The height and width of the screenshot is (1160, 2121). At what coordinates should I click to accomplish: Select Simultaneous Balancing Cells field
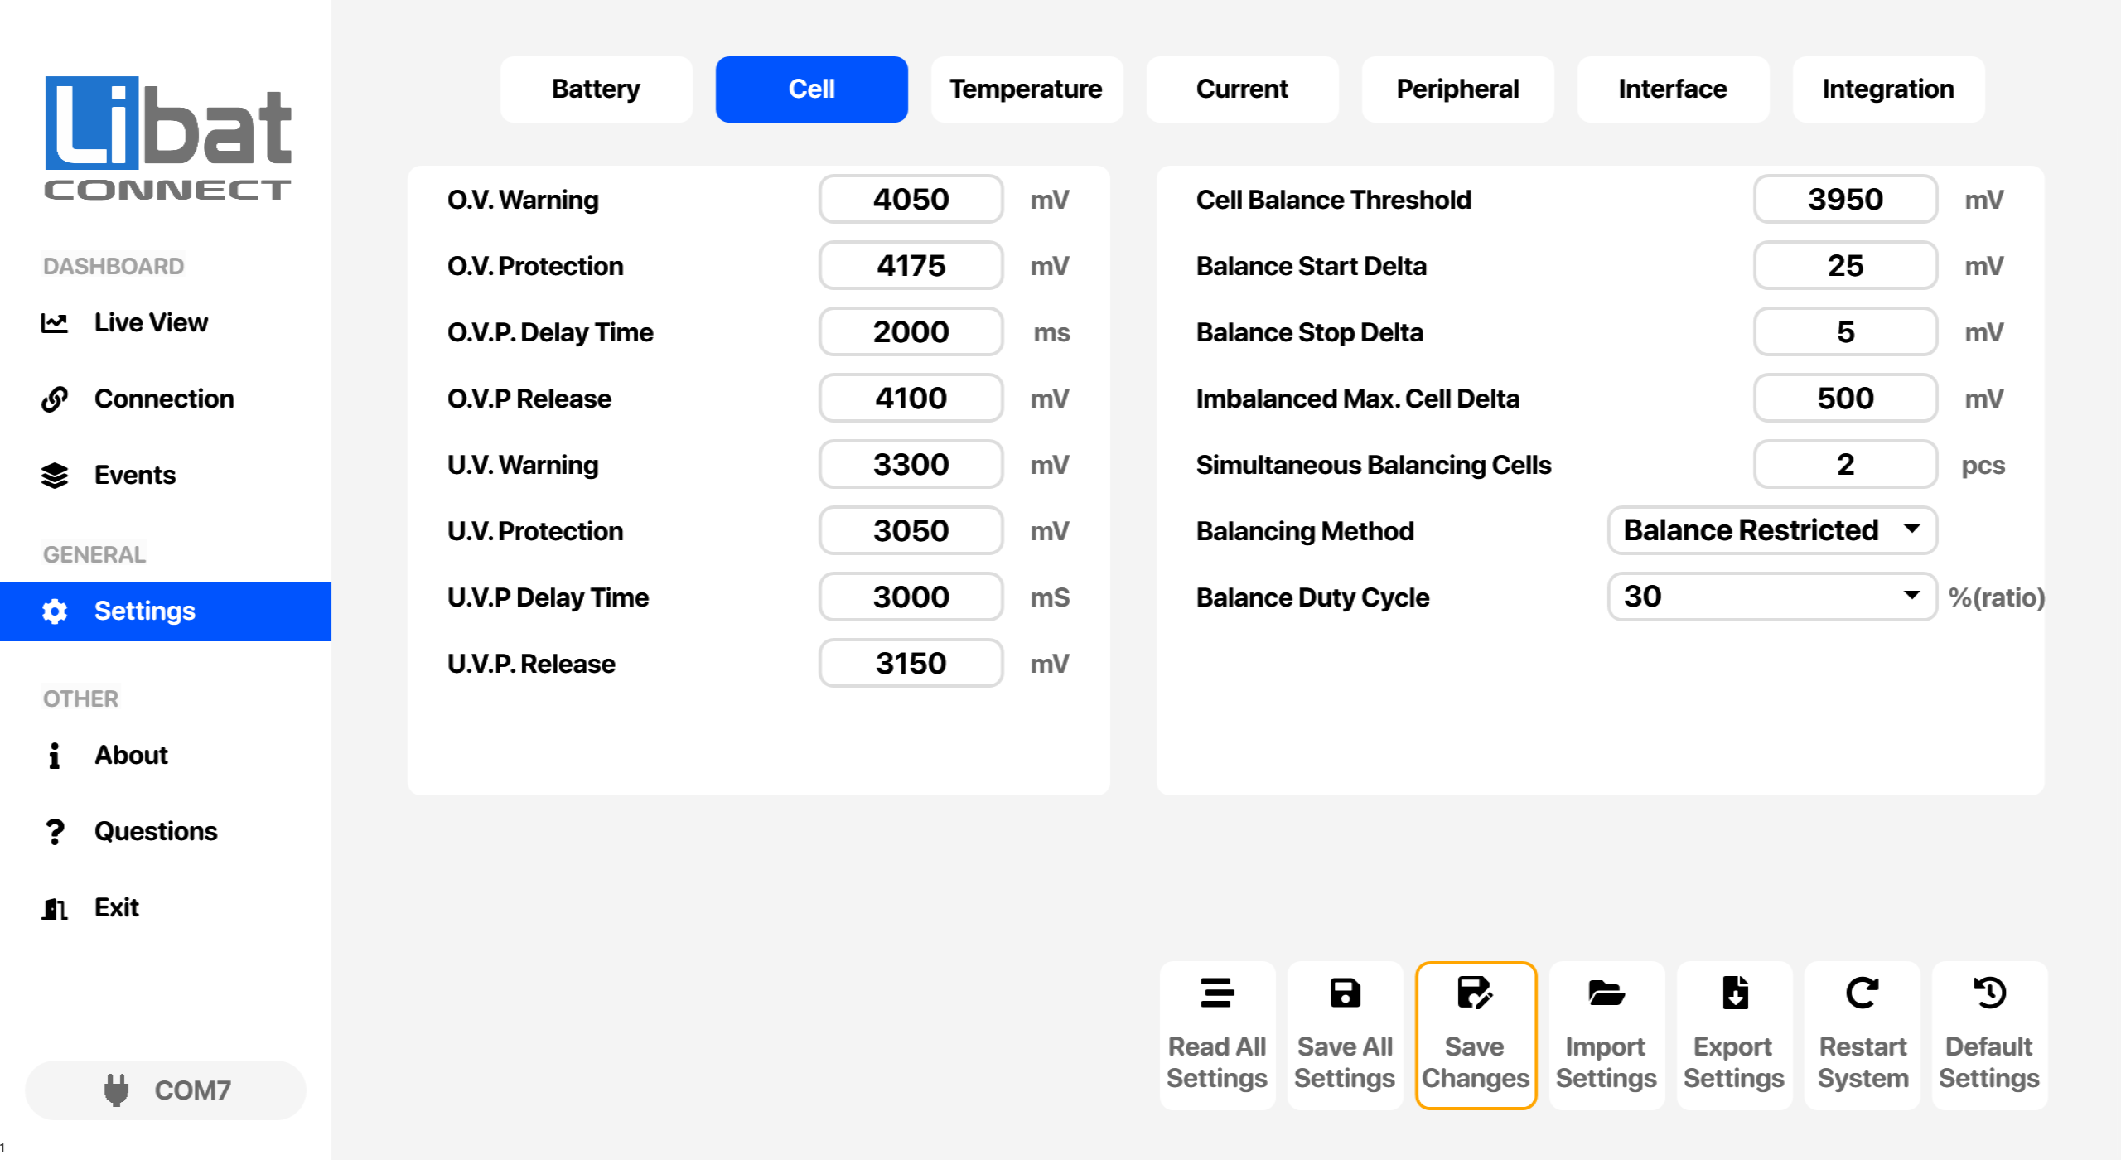tap(1845, 464)
